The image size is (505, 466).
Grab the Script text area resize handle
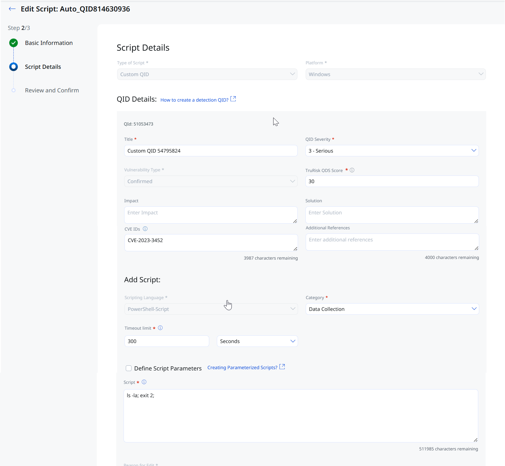coord(475,440)
